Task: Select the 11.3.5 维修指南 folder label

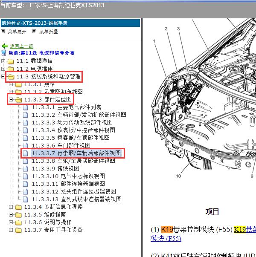Action: (x=45, y=214)
